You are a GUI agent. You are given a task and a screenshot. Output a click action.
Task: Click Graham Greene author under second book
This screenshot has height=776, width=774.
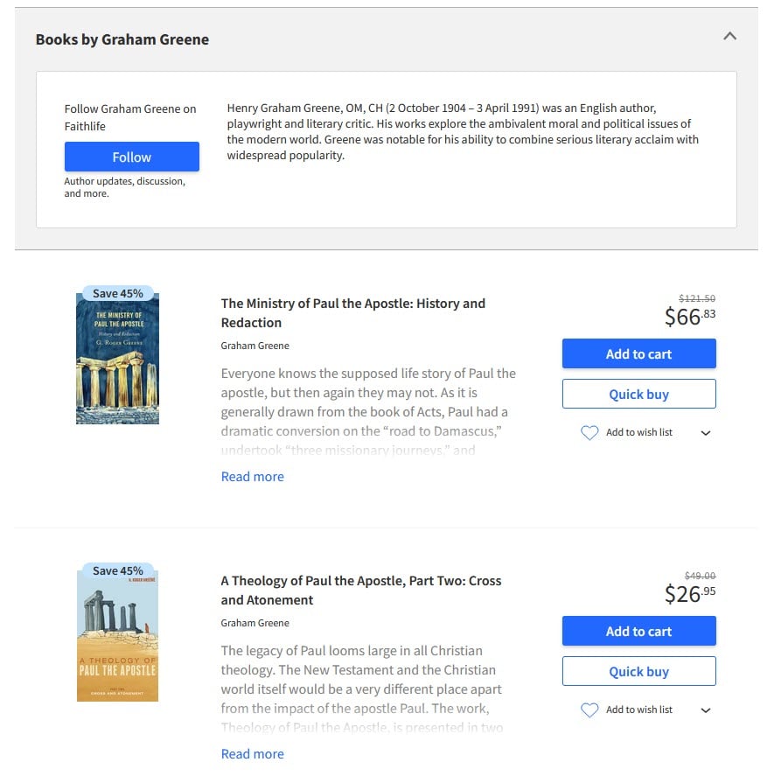click(x=255, y=623)
